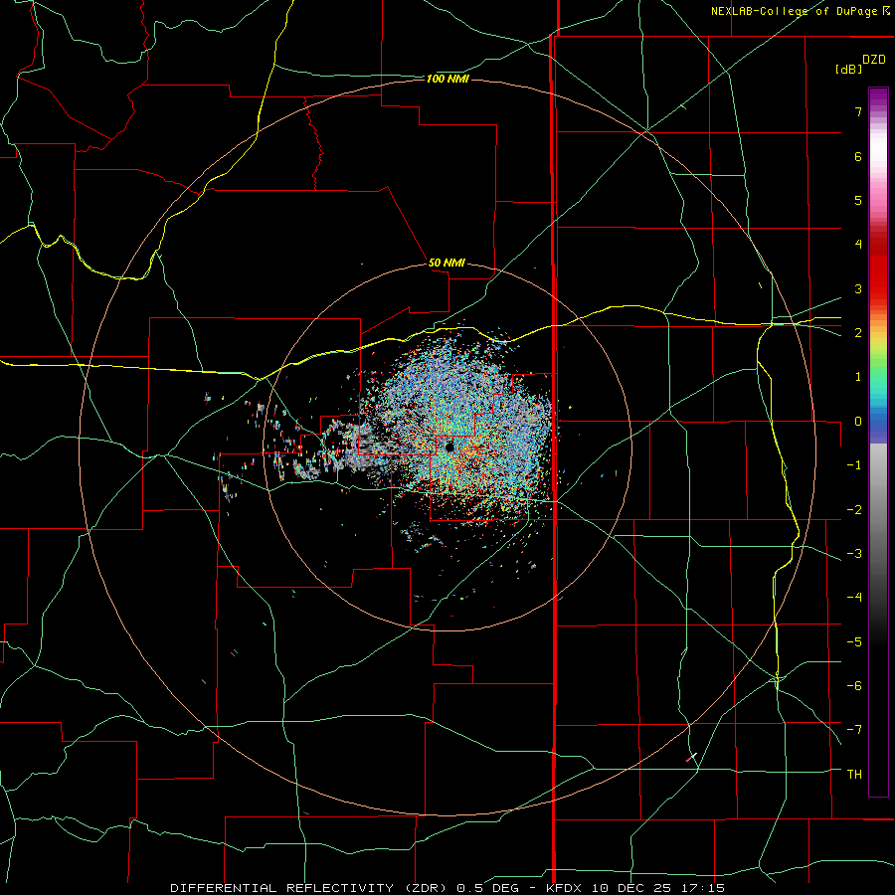This screenshot has height=895, width=895.
Task: Click the -2 value on the color scale
Action: tap(854, 510)
